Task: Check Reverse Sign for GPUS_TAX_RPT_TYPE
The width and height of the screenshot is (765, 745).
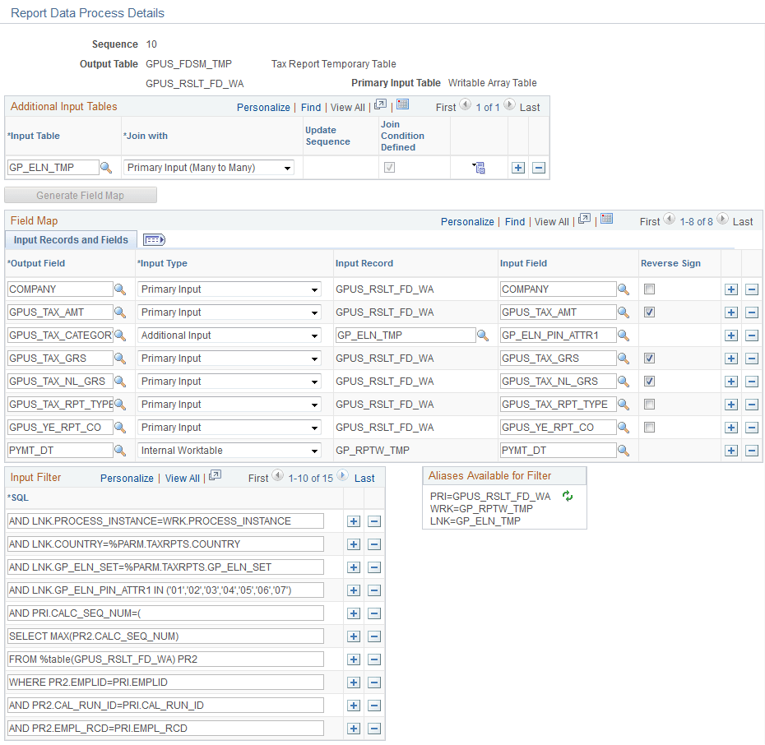Action: tap(649, 404)
